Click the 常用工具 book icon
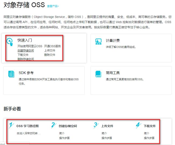 point(98,74)
